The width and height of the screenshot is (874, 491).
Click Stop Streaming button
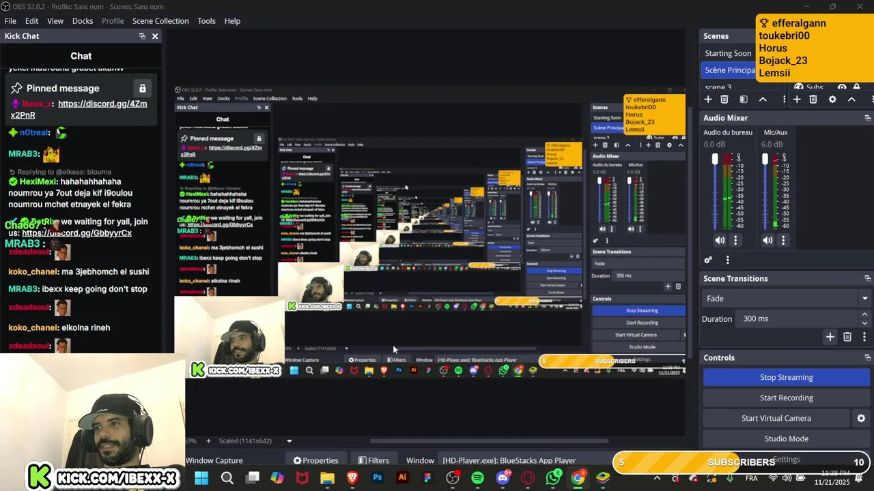tap(786, 377)
